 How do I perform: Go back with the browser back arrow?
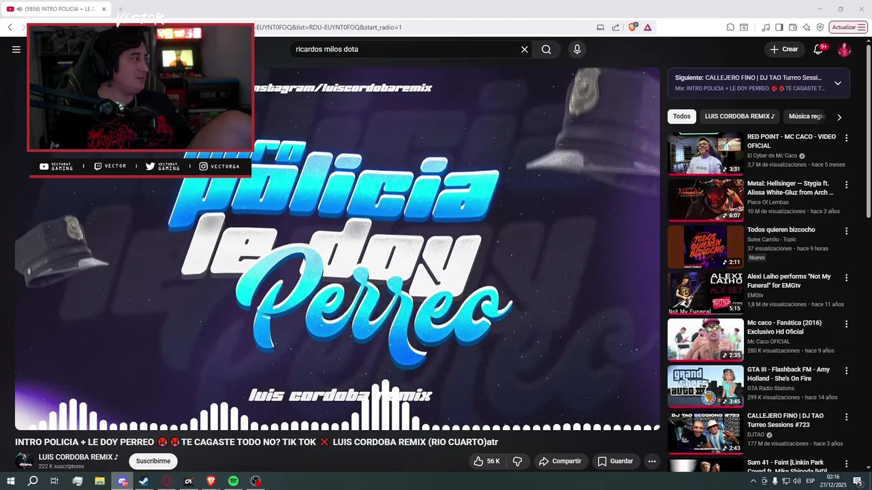10,27
